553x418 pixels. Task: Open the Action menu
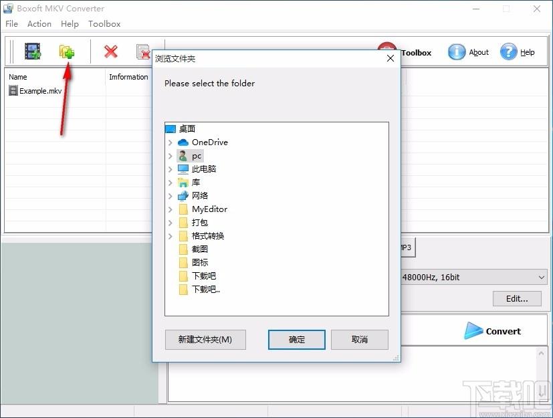(x=39, y=23)
